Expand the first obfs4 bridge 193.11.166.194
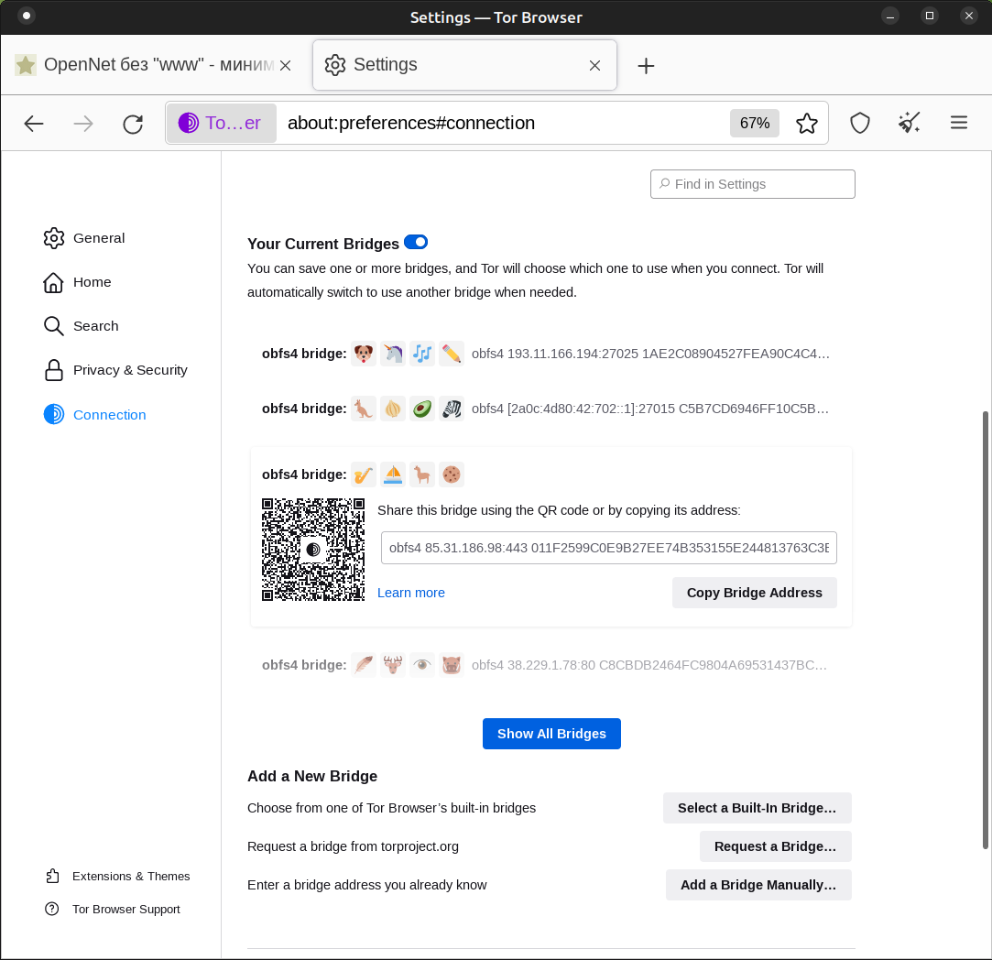992x960 pixels. pyautogui.click(x=550, y=354)
